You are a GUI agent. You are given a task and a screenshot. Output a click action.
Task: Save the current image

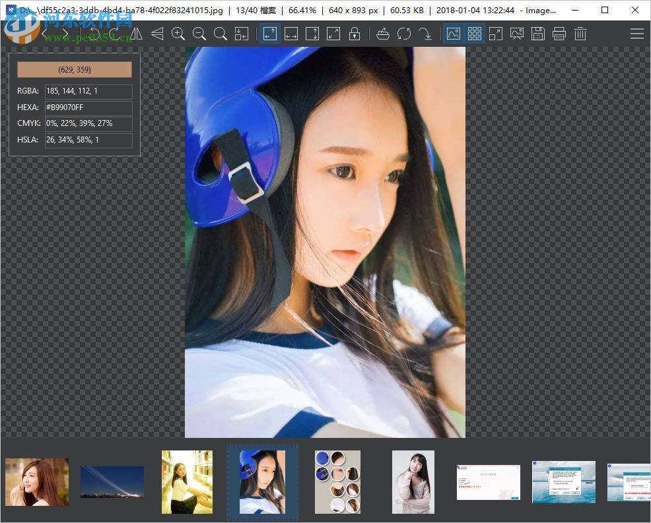(x=538, y=33)
